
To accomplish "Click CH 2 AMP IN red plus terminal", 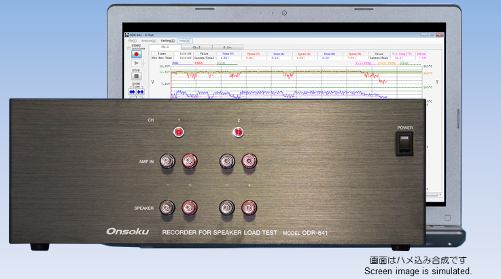I will [x=249, y=161].
